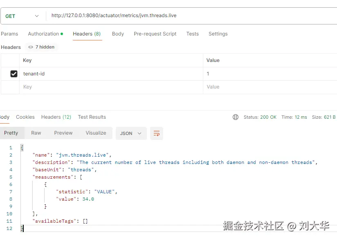The height and width of the screenshot is (239, 337).
Task: Select the Preview response view
Action: click(x=63, y=133)
